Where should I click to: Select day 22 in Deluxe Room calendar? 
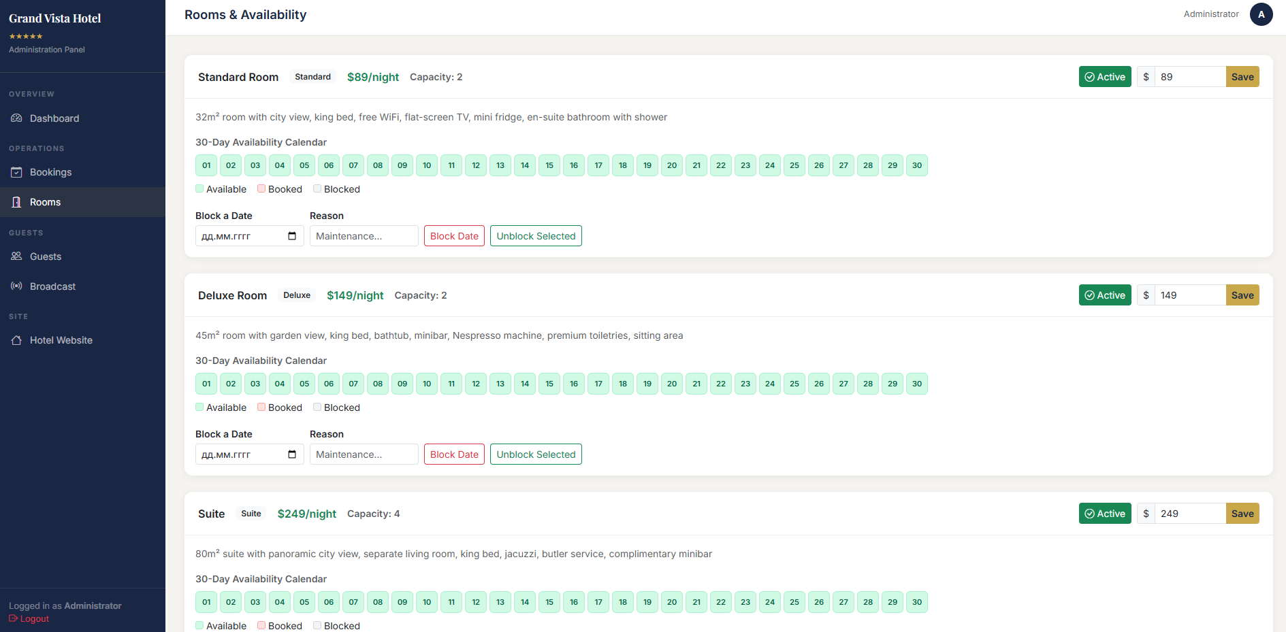[x=721, y=384]
